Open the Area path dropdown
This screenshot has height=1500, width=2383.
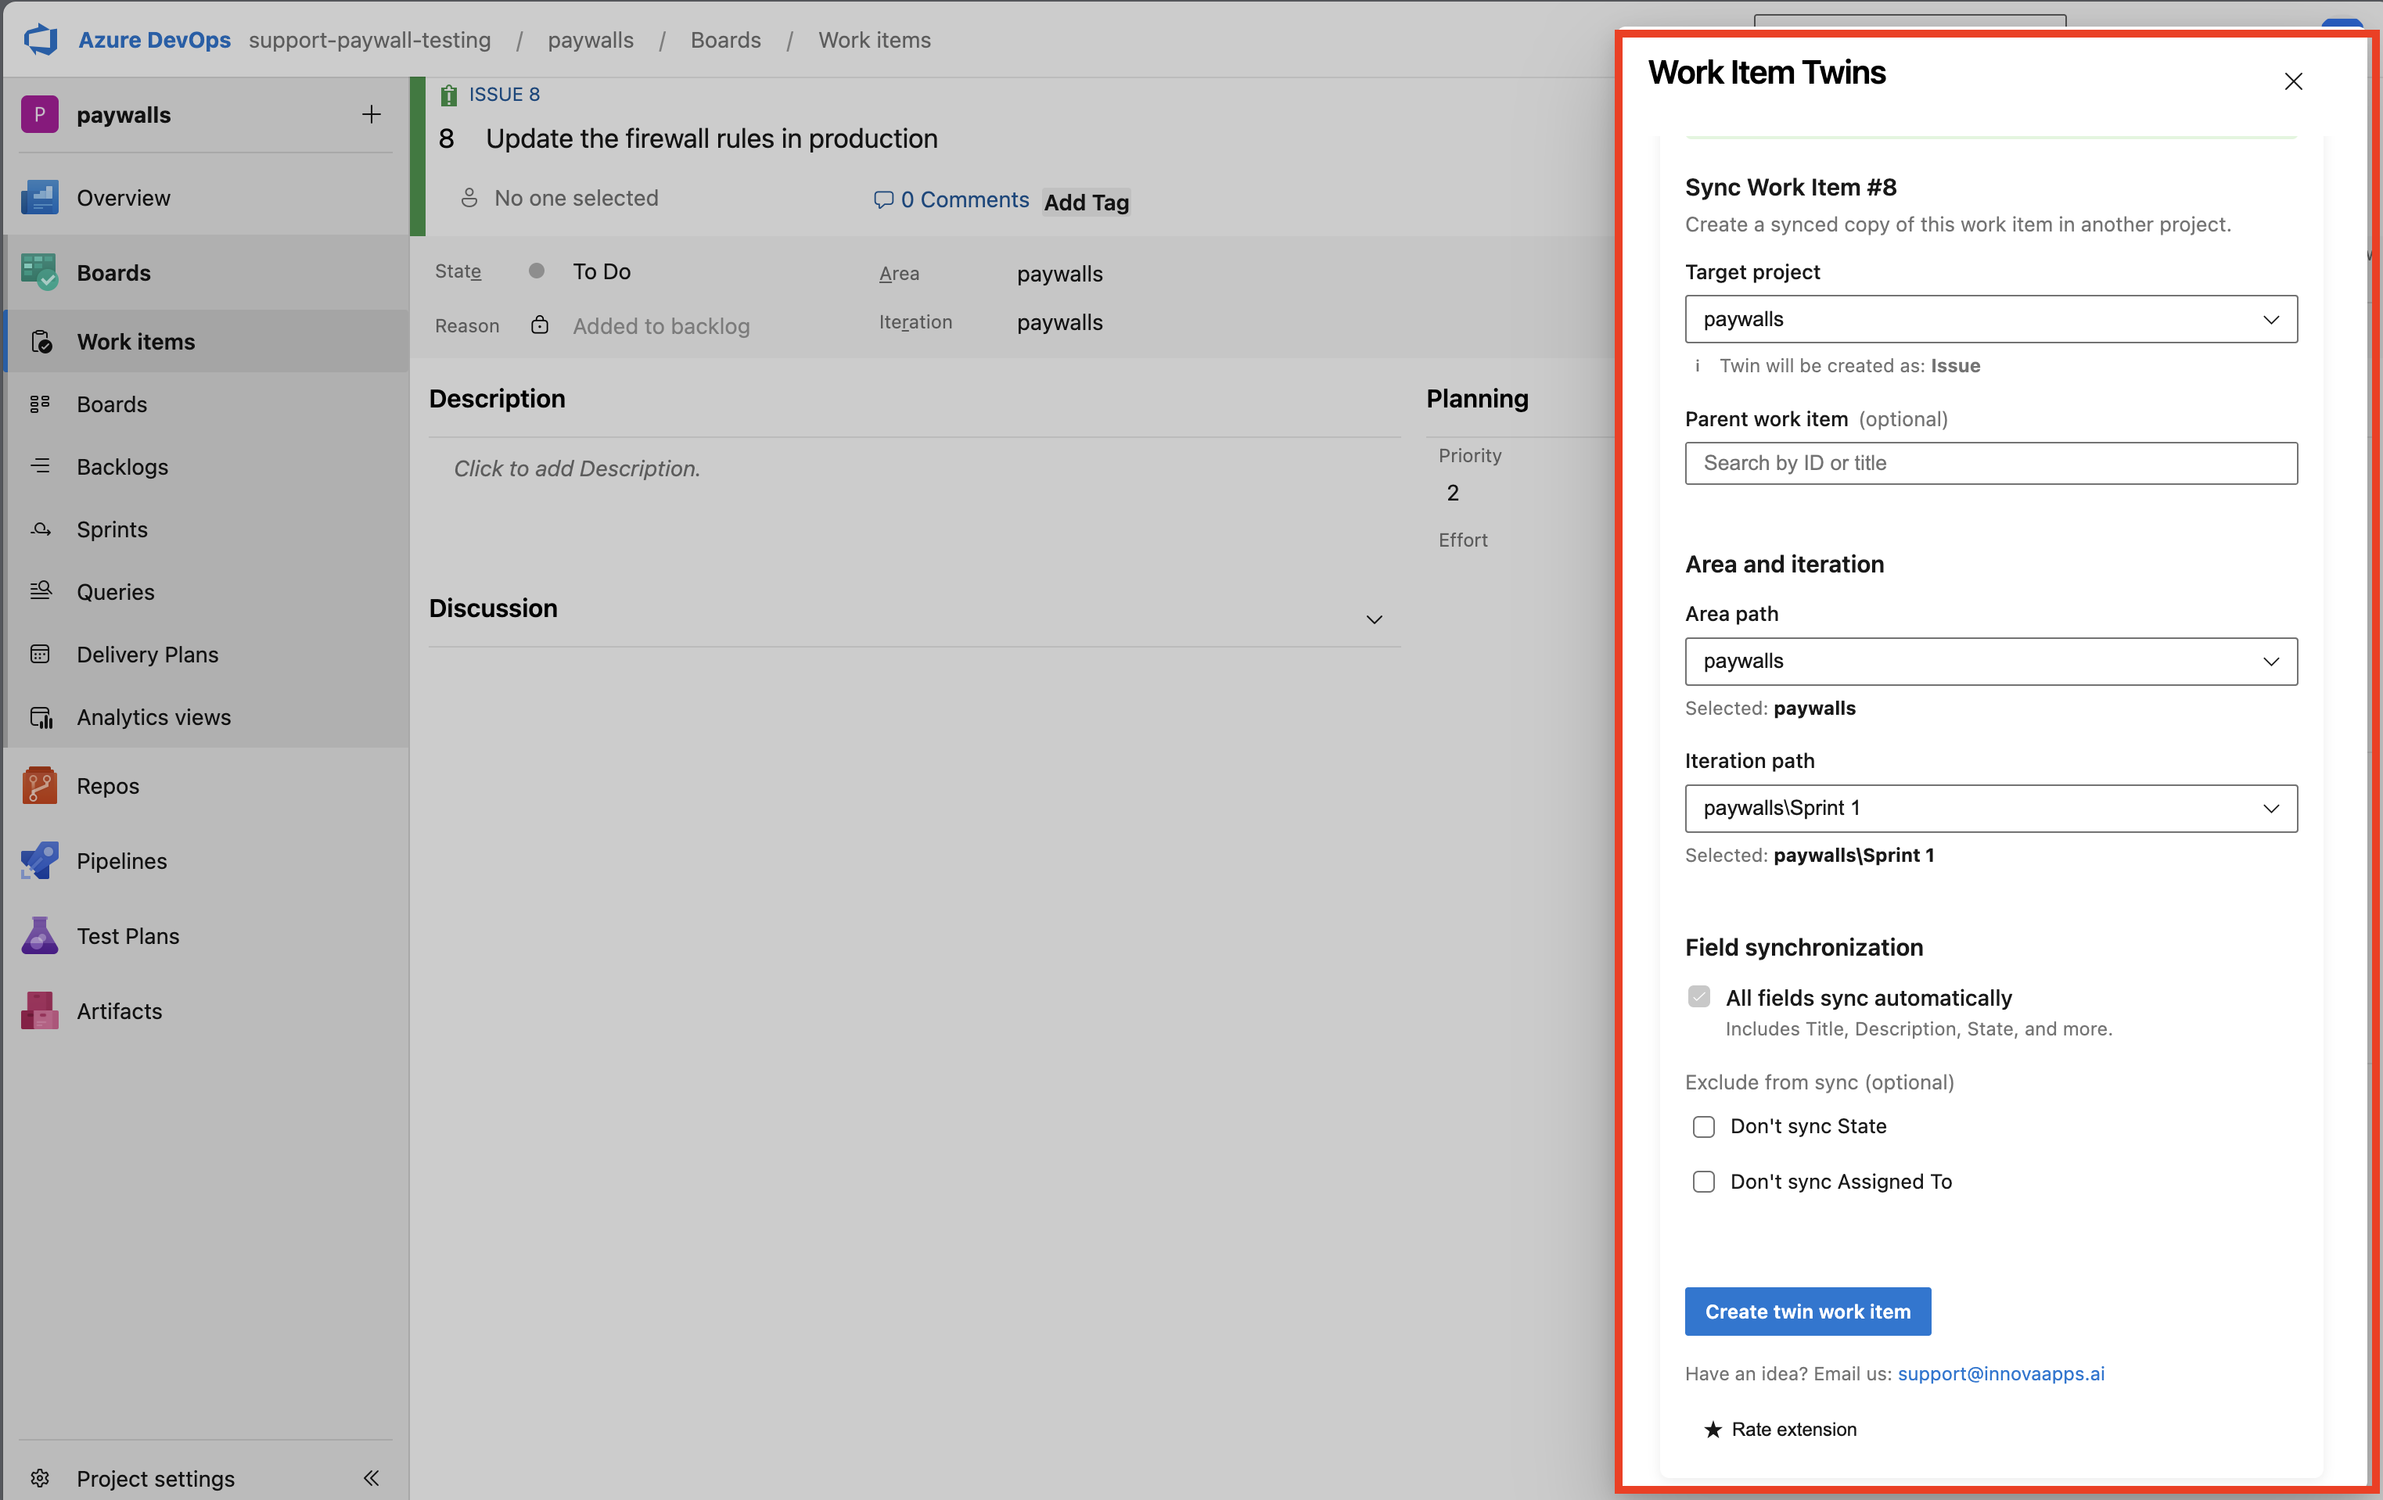pos(1990,661)
